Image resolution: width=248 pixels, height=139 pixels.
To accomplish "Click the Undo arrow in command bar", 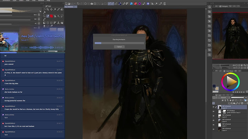I will coord(78,4).
